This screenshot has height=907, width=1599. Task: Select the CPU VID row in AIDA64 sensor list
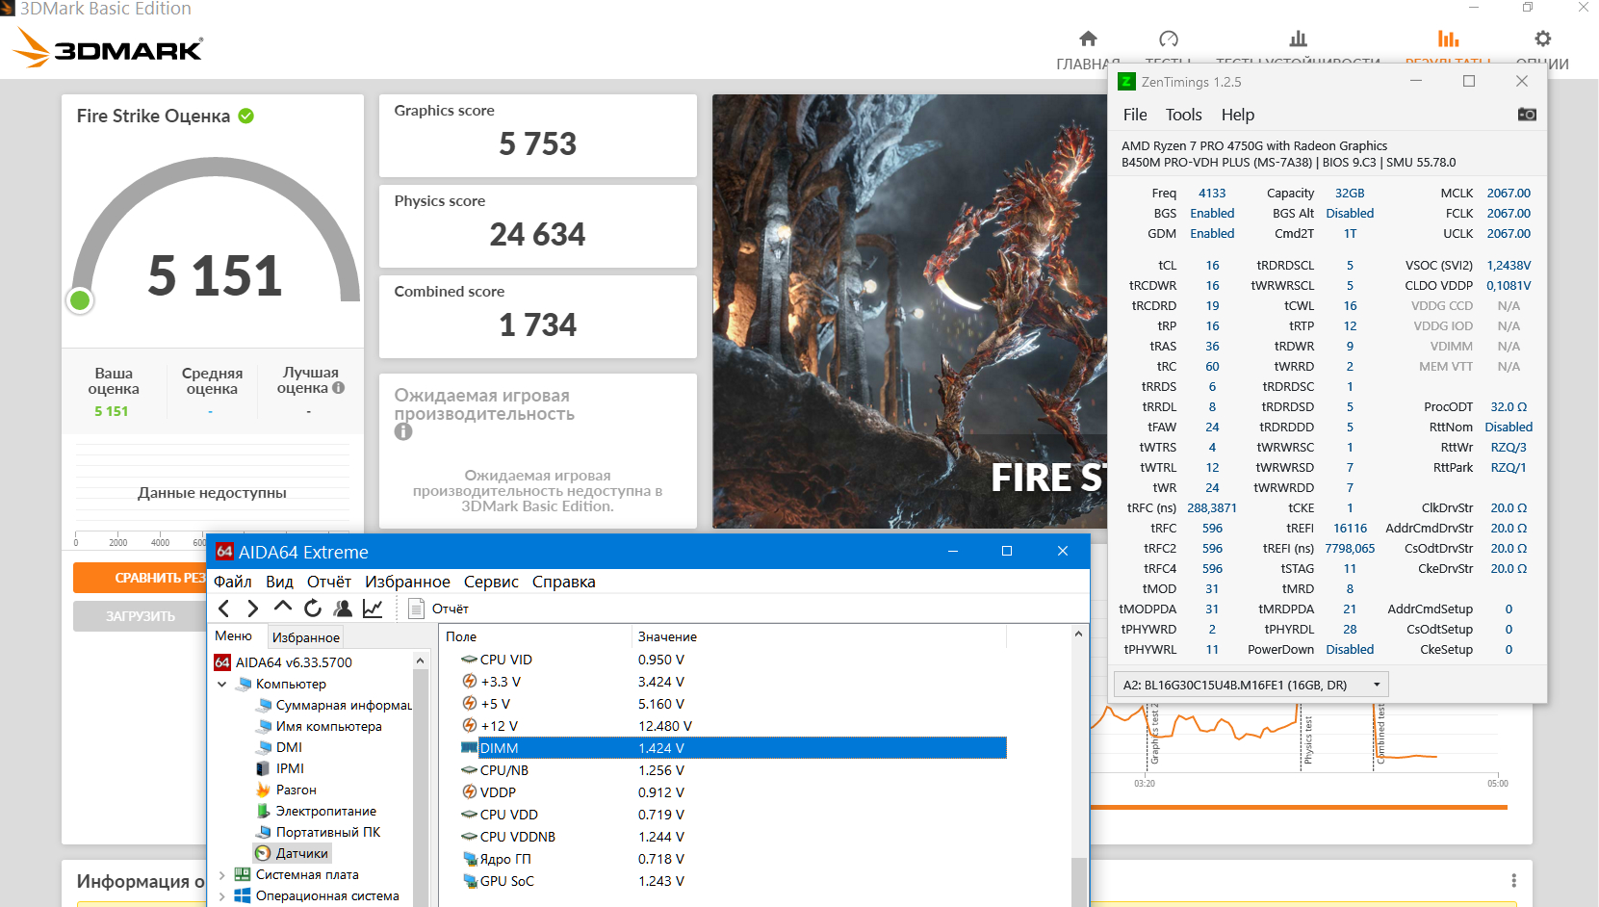pyautogui.click(x=733, y=660)
